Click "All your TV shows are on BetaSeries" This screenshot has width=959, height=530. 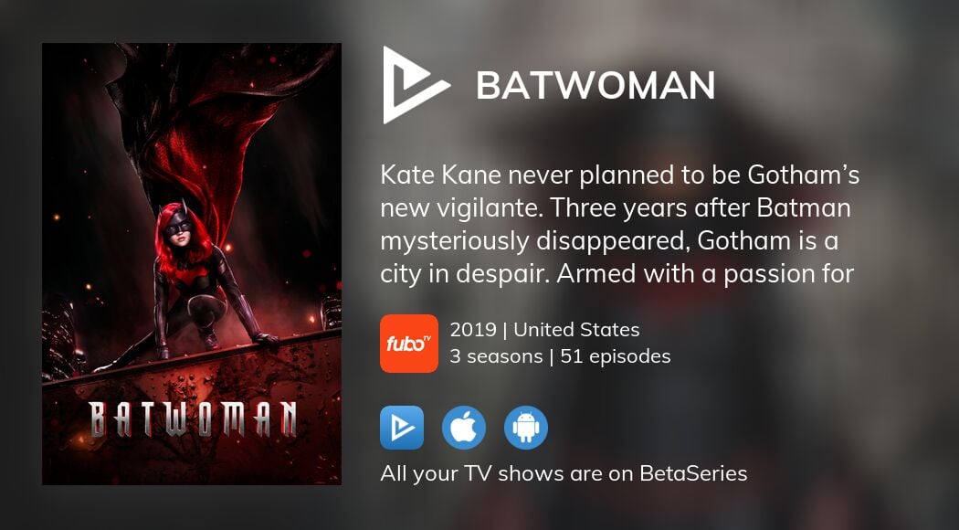point(564,473)
